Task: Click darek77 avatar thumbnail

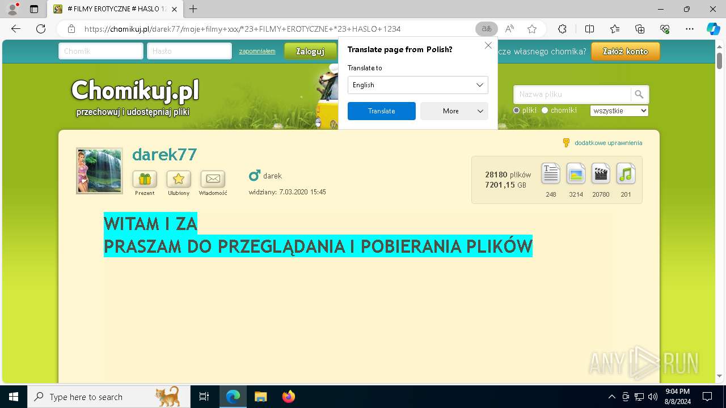Action: 99,171
